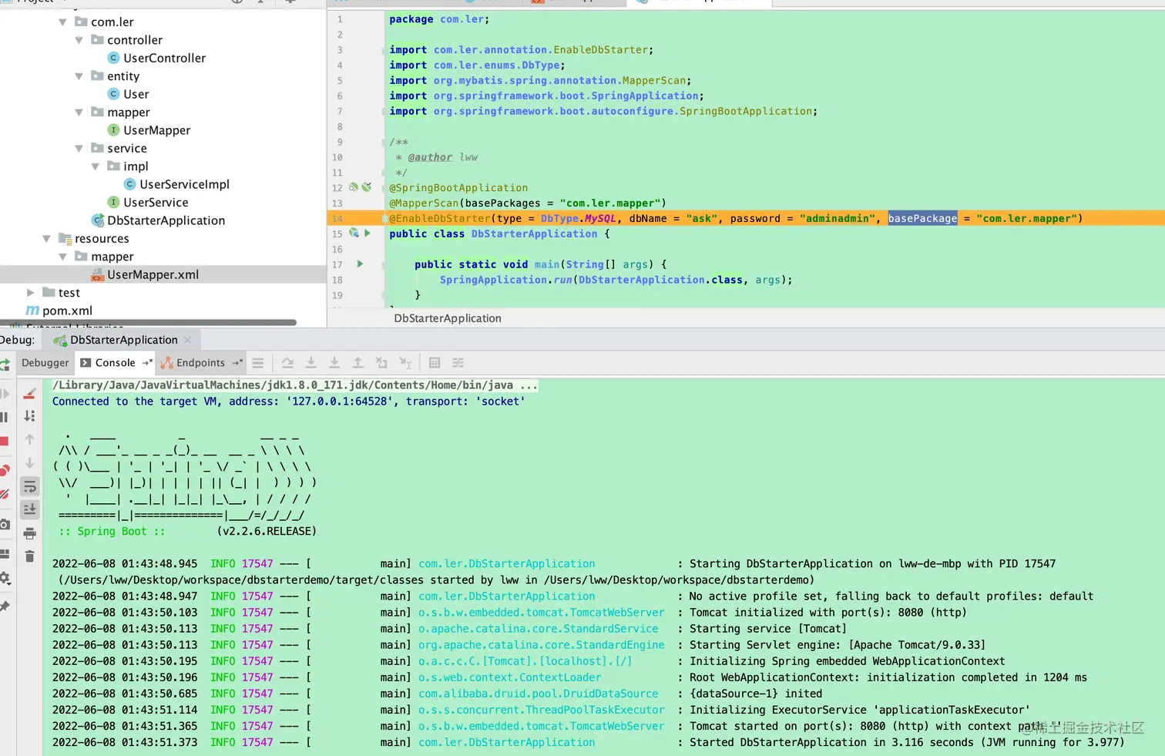Screen dimensions: 1165x756
Task: Click the autowired dependencies gutter icon on line 12
Action: click(367, 187)
